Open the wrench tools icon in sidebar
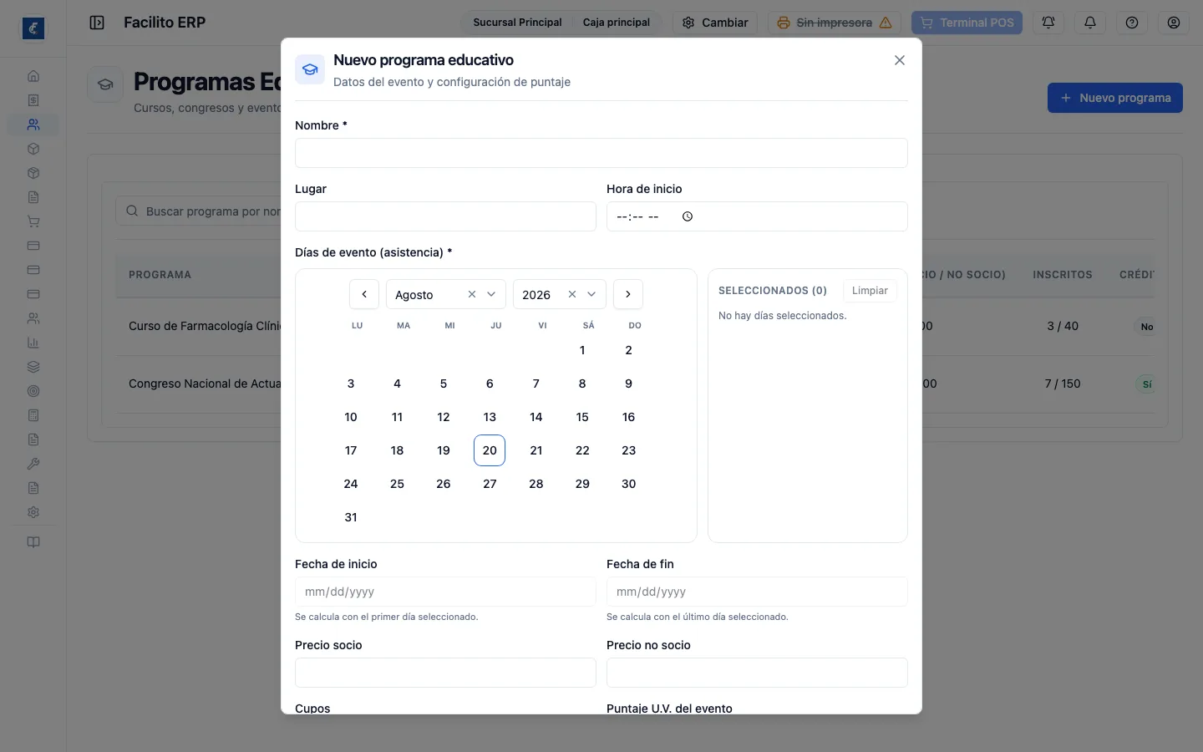The width and height of the screenshot is (1203, 752). pos(33,464)
